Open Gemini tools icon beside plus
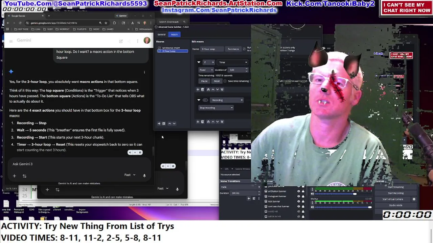This screenshot has width=433, height=243. click(24, 176)
